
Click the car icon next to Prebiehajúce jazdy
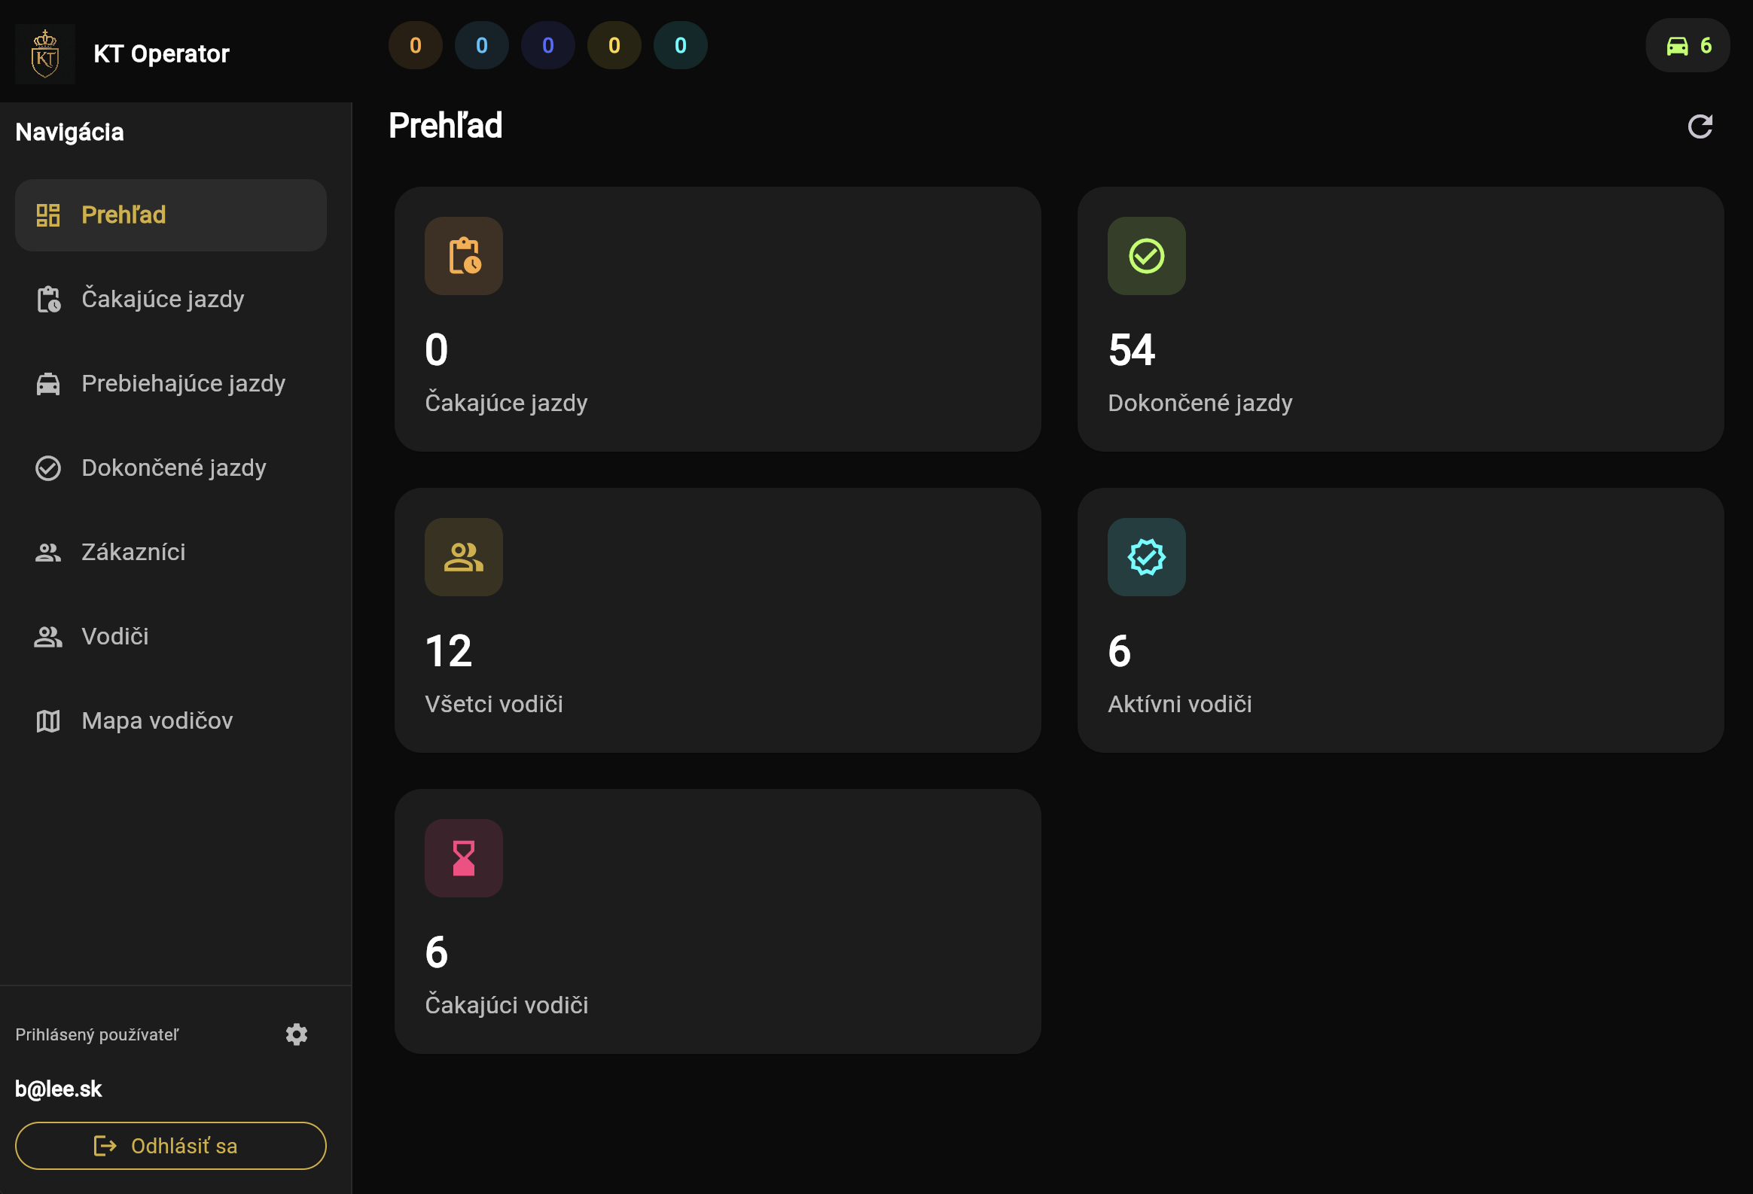click(47, 384)
